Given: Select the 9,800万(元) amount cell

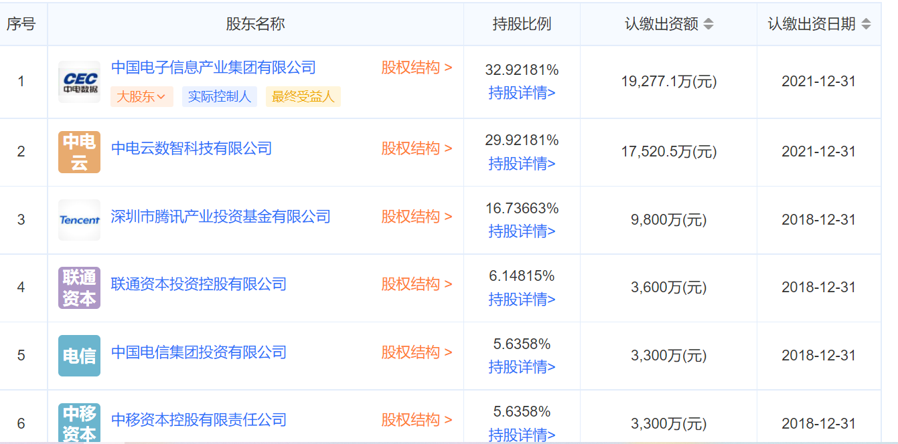Looking at the screenshot, I should click(669, 220).
